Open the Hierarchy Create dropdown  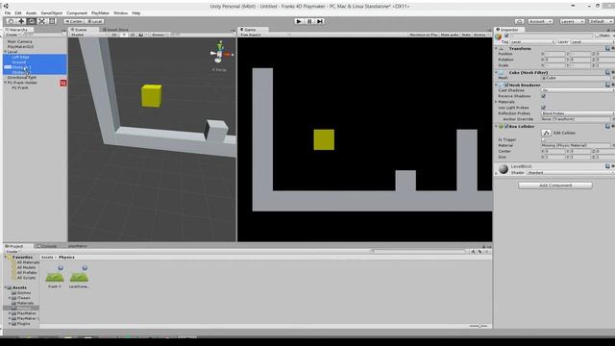coord(12,35)
